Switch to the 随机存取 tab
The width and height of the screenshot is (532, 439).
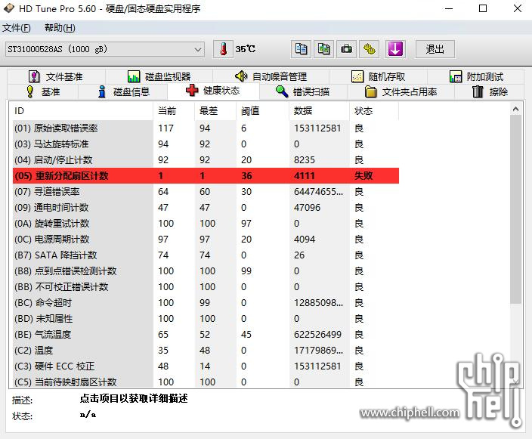point(378,76)
